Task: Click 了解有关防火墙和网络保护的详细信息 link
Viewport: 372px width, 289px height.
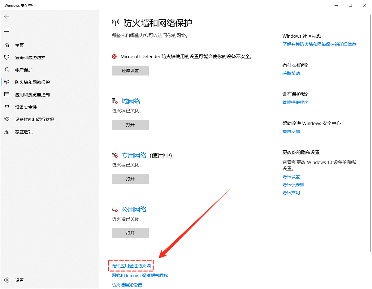Action: 319,44
